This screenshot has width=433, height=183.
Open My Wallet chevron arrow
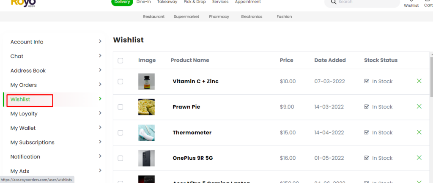click(x=100, y=128)
